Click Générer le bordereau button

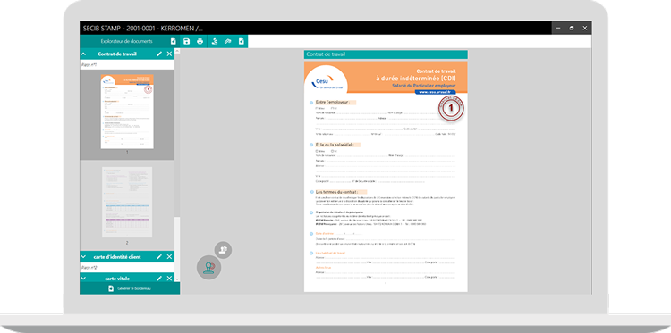[130, 288]
